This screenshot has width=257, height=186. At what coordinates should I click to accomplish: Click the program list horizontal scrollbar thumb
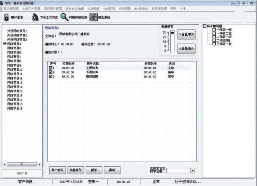(22, 164)
